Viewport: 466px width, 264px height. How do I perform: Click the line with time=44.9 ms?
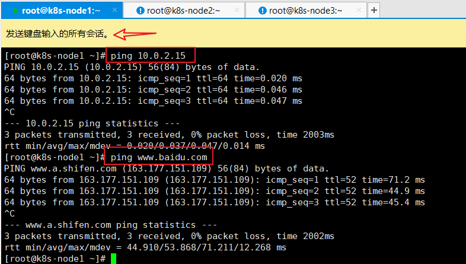tap(215, 191)
